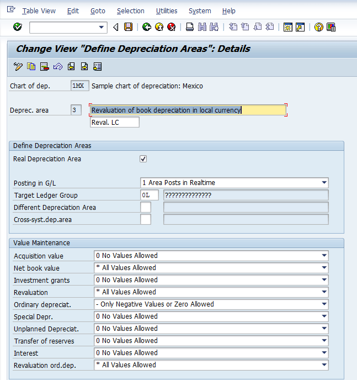Image resolution: width=357 pixels, height=380 pixels.
Task: Click the Save diskette icon
Action: [x=128, y=27]
